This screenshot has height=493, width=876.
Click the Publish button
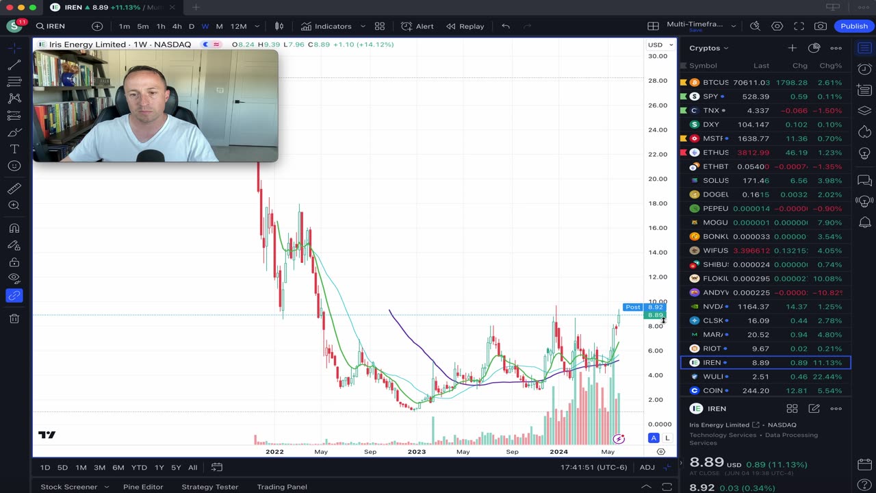tap(854, 26)
